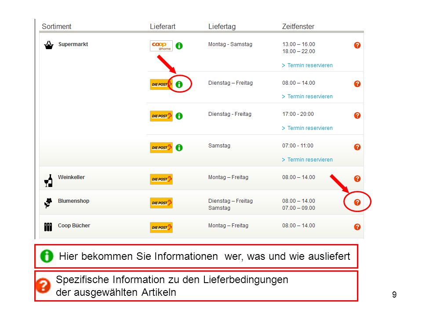Click the Supermarkt shopping basket icon
422x316 pixels.
tap(49, 45)
